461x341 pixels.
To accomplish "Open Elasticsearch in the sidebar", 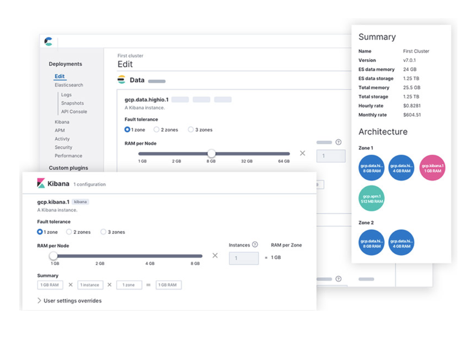I will pos(69,85).
